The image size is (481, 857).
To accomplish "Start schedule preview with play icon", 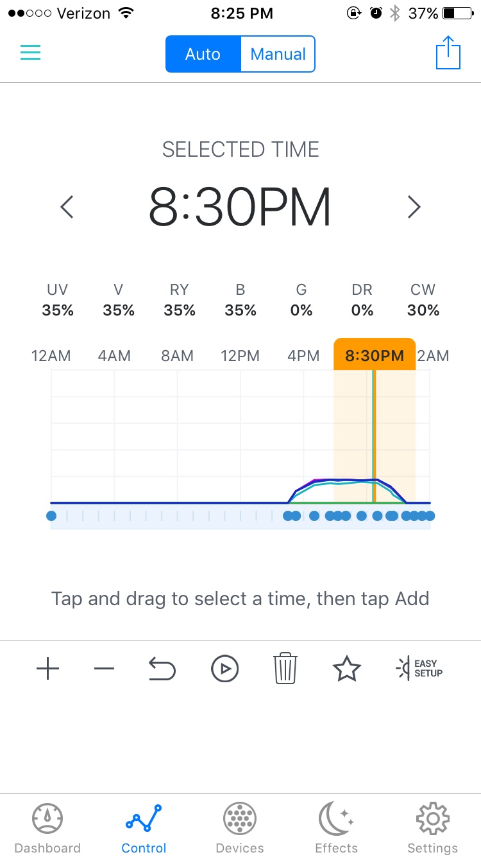I will click(x=224, y=669).
